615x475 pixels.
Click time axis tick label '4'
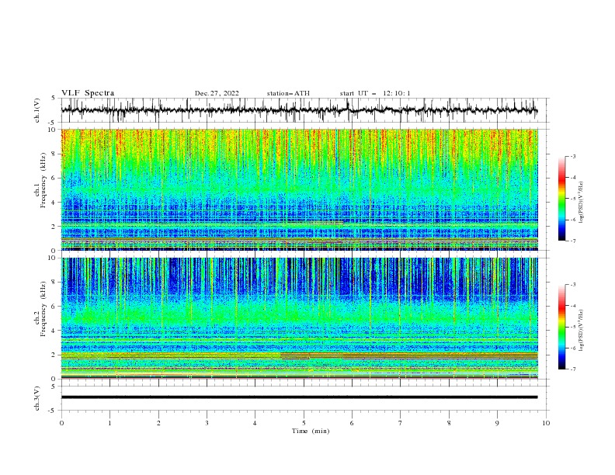coord(255,423)
